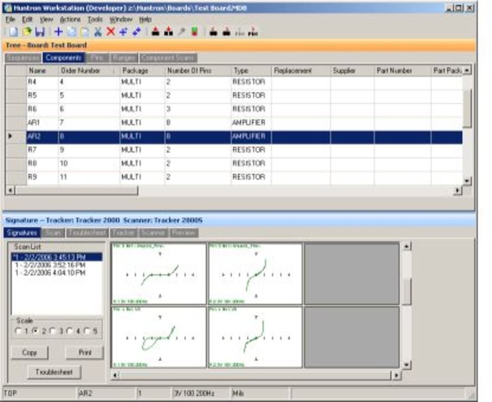
Task: Click the blue double-arrow toolbar icon
Action: pos(137,32)
